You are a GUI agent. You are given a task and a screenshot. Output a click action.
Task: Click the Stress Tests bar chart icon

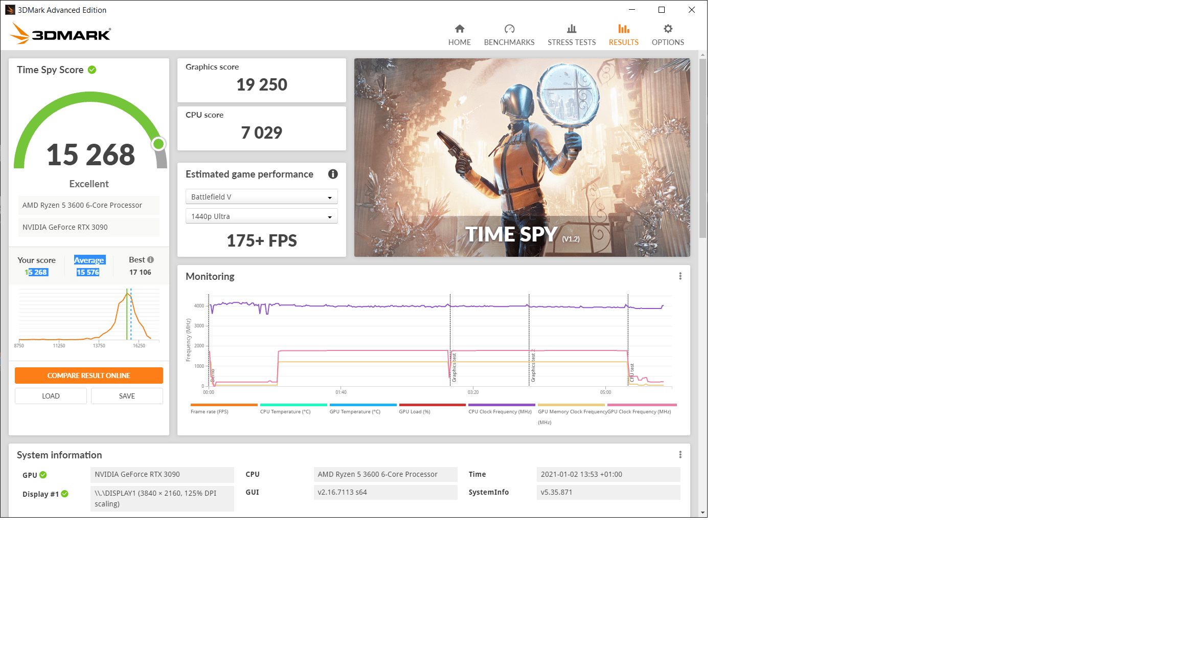(x=572, y=29)
